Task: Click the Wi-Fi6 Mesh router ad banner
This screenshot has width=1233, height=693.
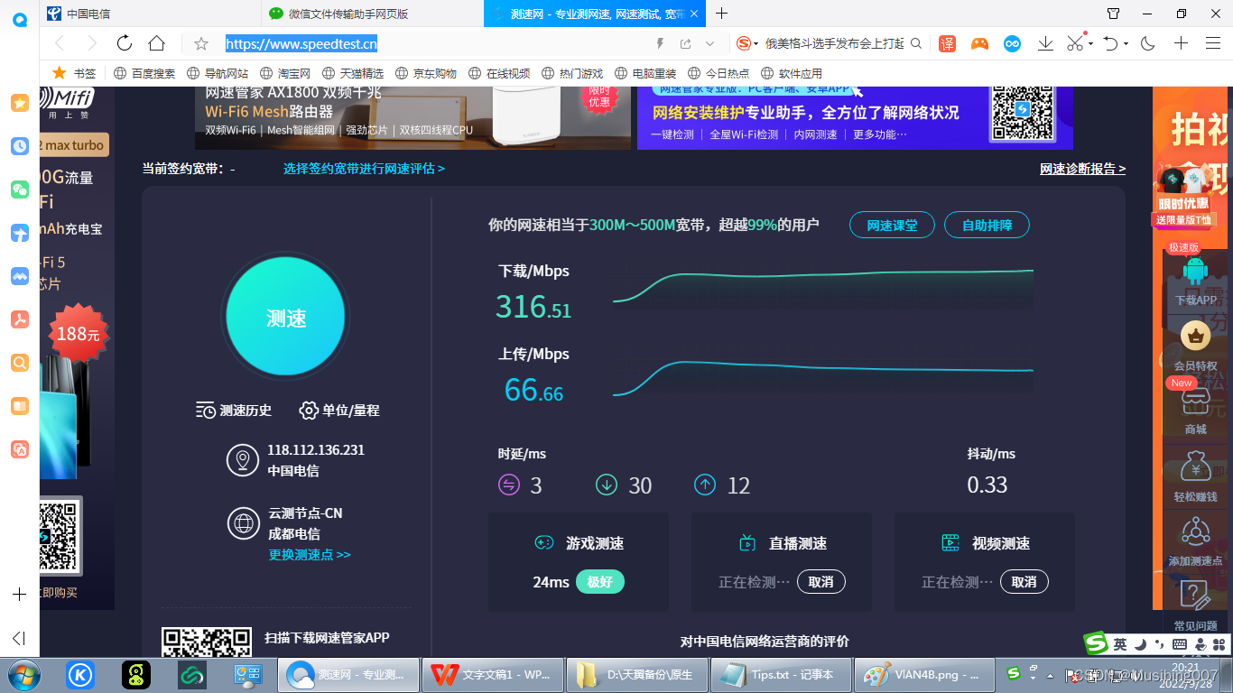Action: click(413, 117)
